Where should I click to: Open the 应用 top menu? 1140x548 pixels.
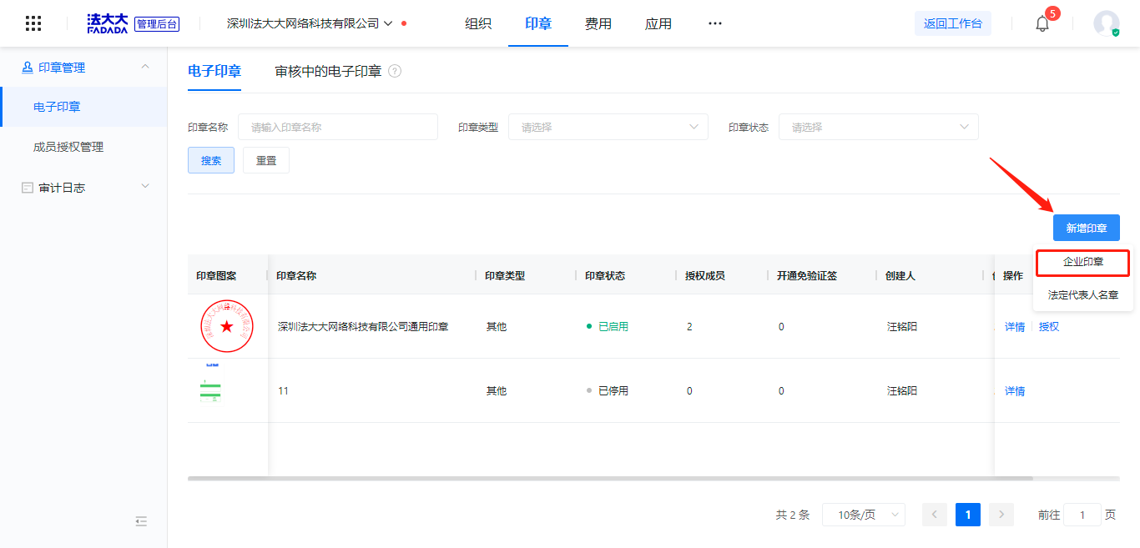pyautogui.click(x=658, y=23)
